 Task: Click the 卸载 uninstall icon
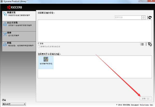(x=5, y=44)
